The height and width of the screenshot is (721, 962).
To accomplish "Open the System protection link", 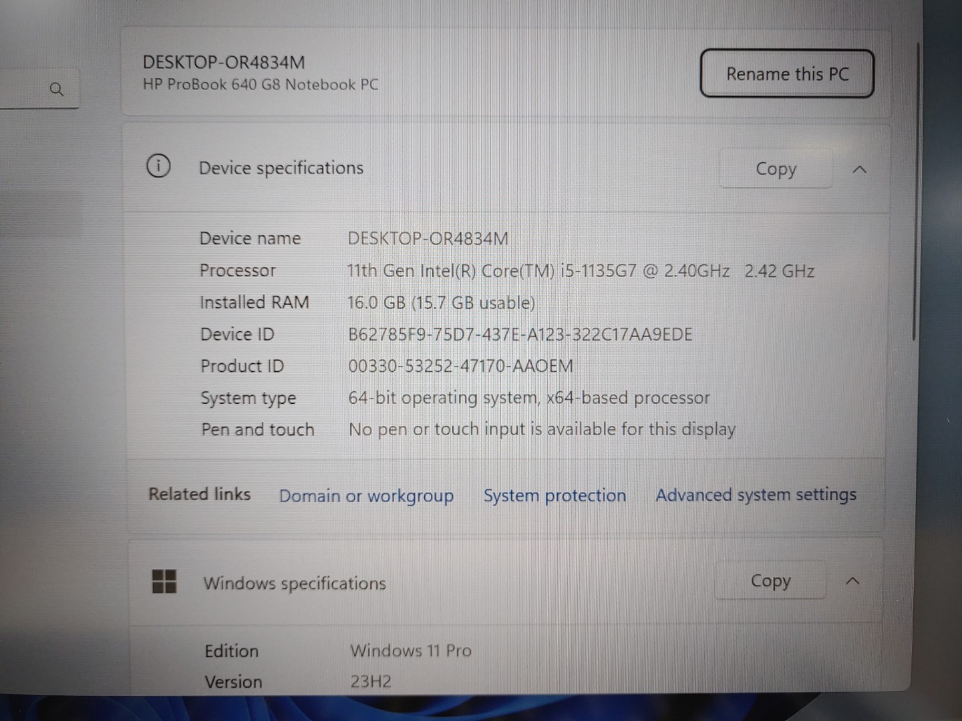I will click(554, 495).
